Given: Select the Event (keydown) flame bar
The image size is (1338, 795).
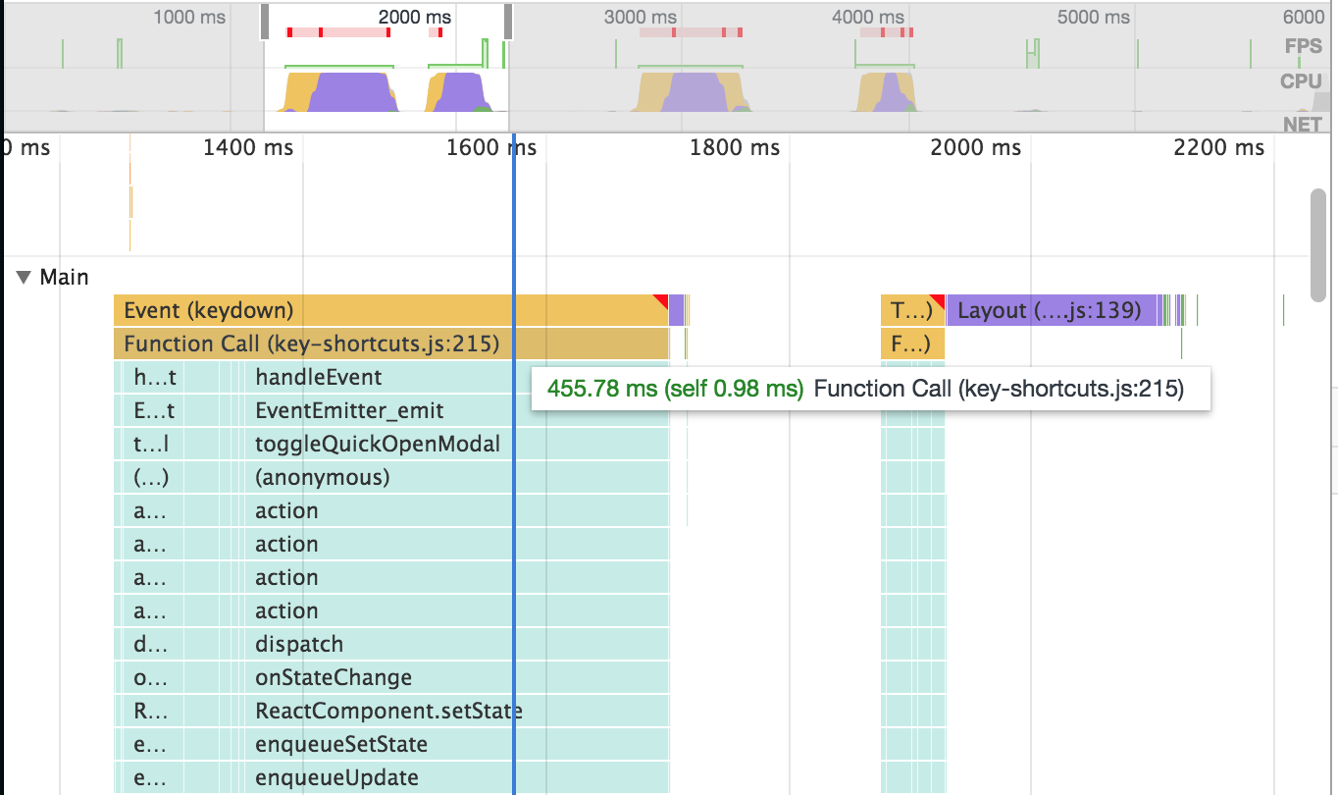Looking at the screenshot, I should 391,310.
